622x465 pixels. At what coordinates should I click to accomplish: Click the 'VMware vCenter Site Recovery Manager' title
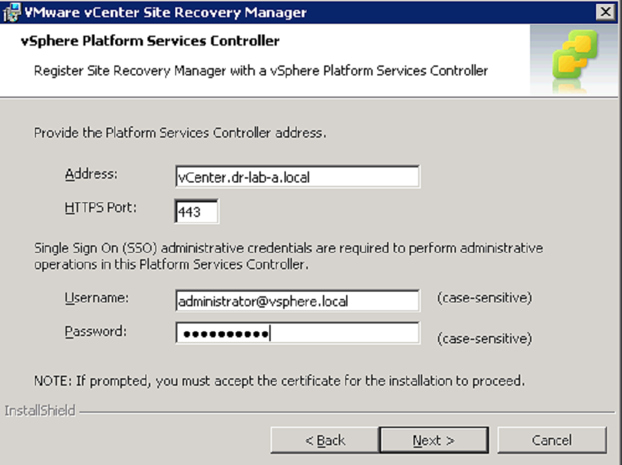pyautogui.click(x=165, y=13)
